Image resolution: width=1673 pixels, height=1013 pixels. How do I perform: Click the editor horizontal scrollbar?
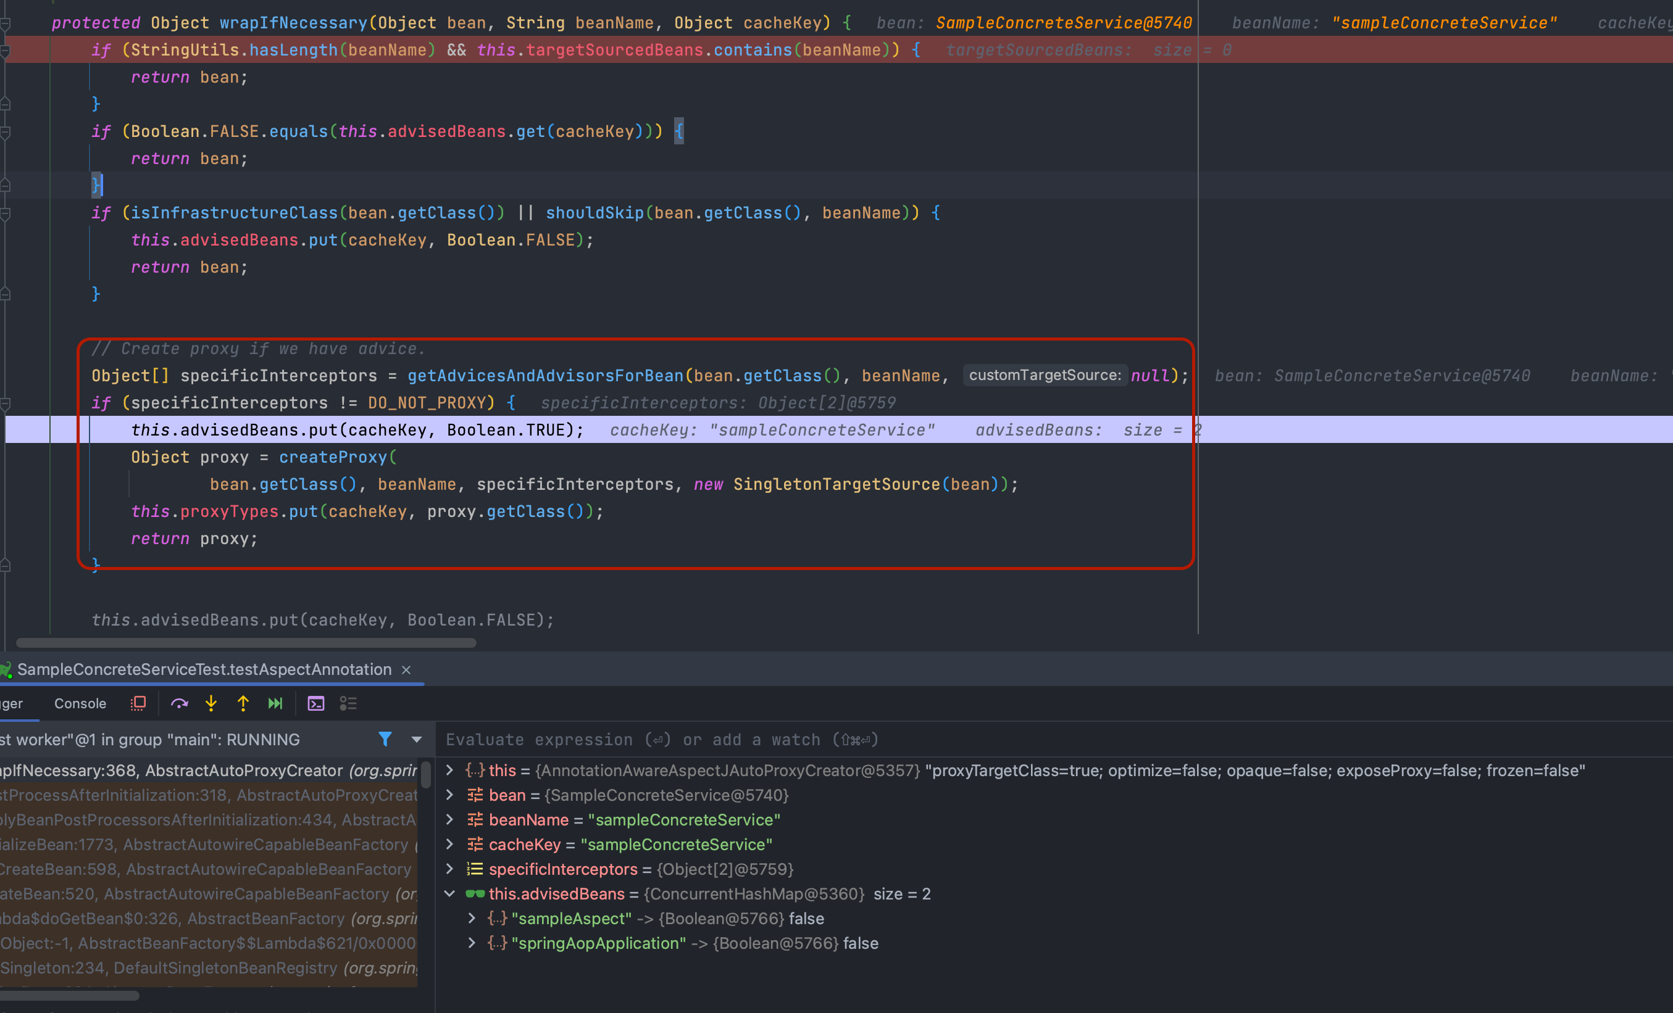(246, 643)
